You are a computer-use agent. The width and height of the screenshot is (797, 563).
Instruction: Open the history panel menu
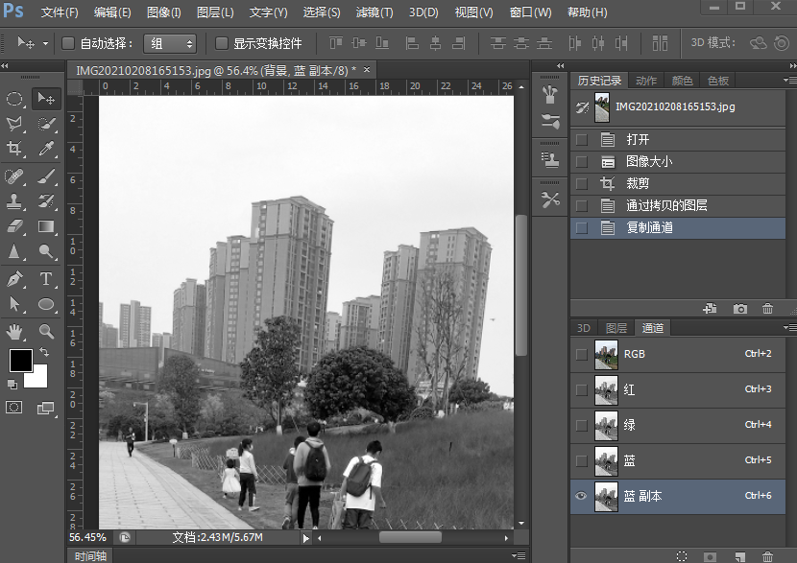tap(789, 81)
